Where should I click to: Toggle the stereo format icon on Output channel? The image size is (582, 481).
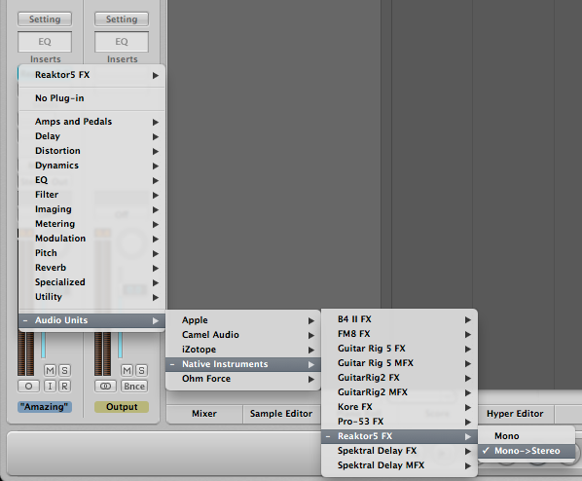pyautogui.click(x=105, y=387)
